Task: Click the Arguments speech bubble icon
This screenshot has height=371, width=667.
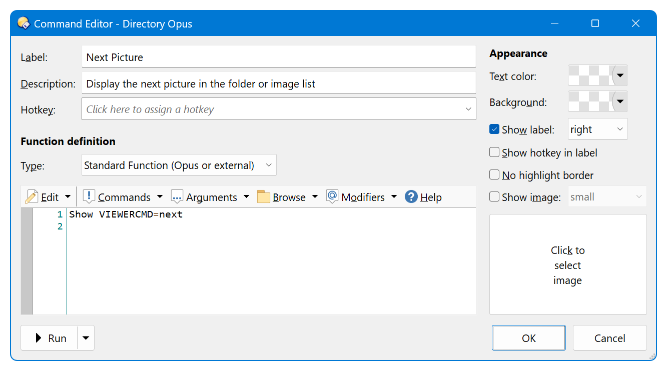Action: tap(177, 197)
